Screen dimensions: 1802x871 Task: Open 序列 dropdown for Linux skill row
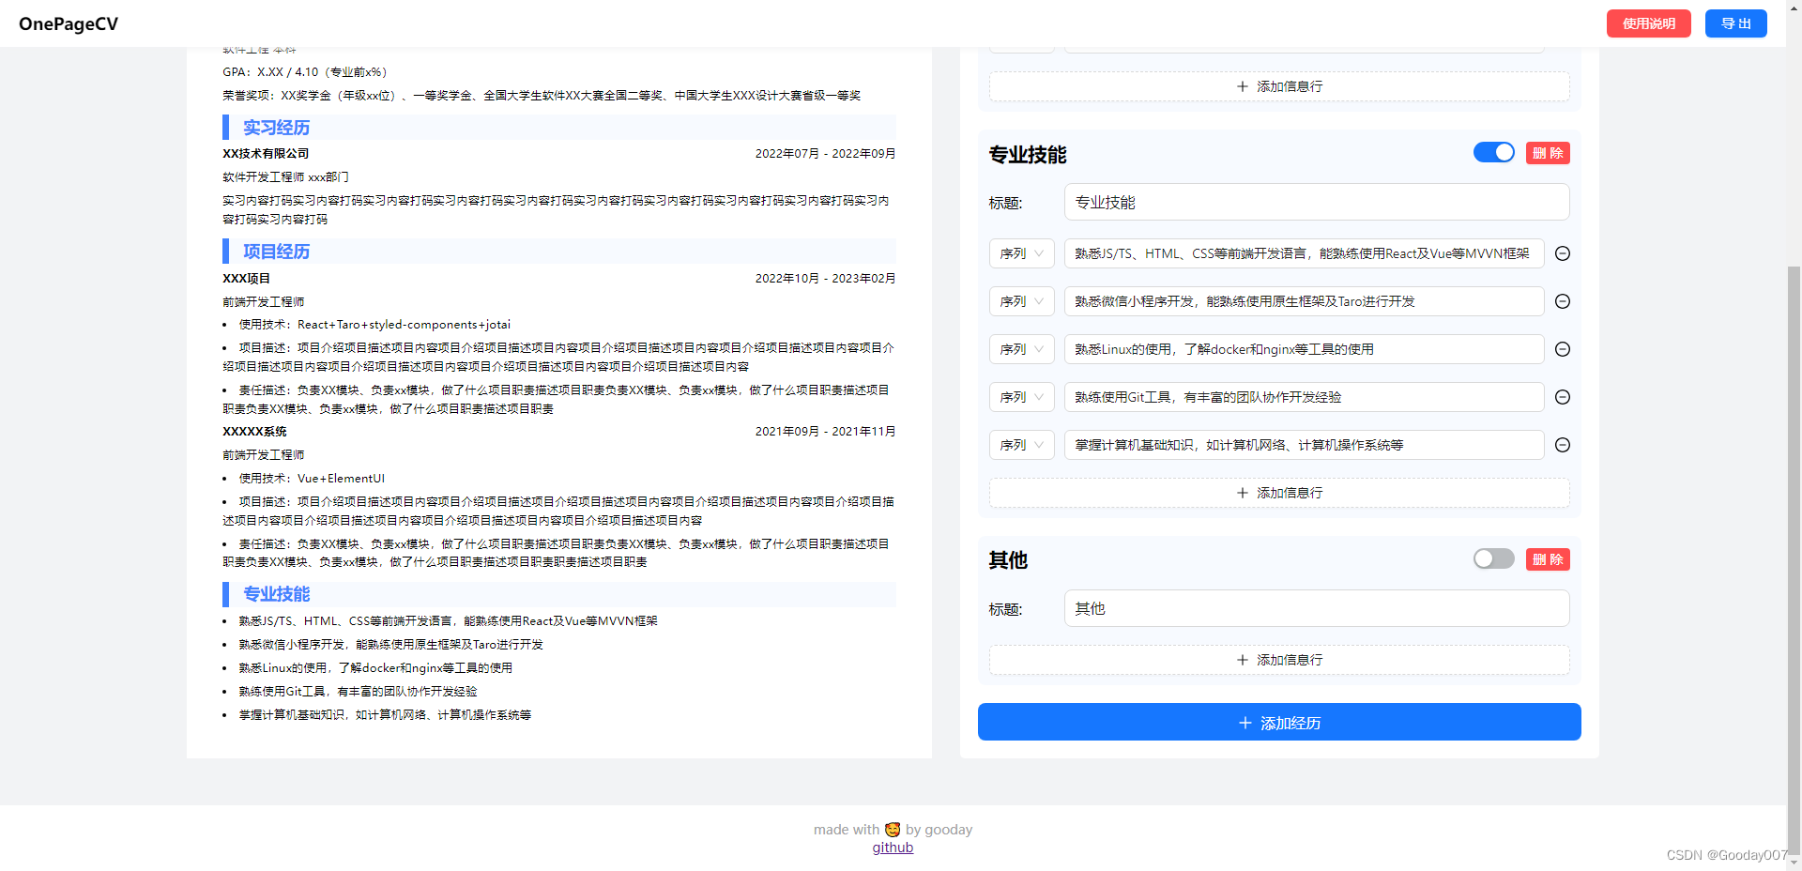(1022, 349)
